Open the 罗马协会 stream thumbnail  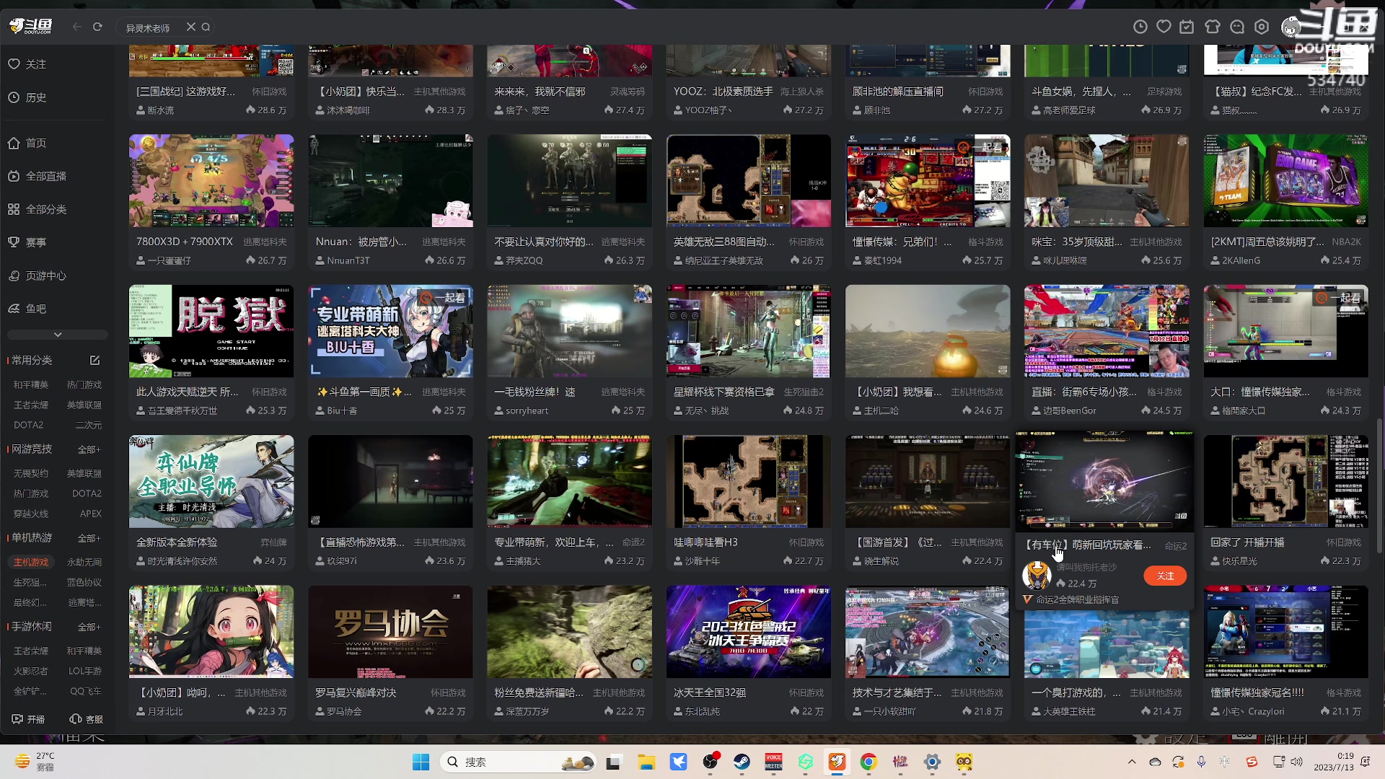pos(390,632)
